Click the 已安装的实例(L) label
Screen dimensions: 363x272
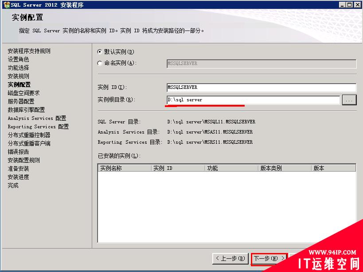[119, 156]
